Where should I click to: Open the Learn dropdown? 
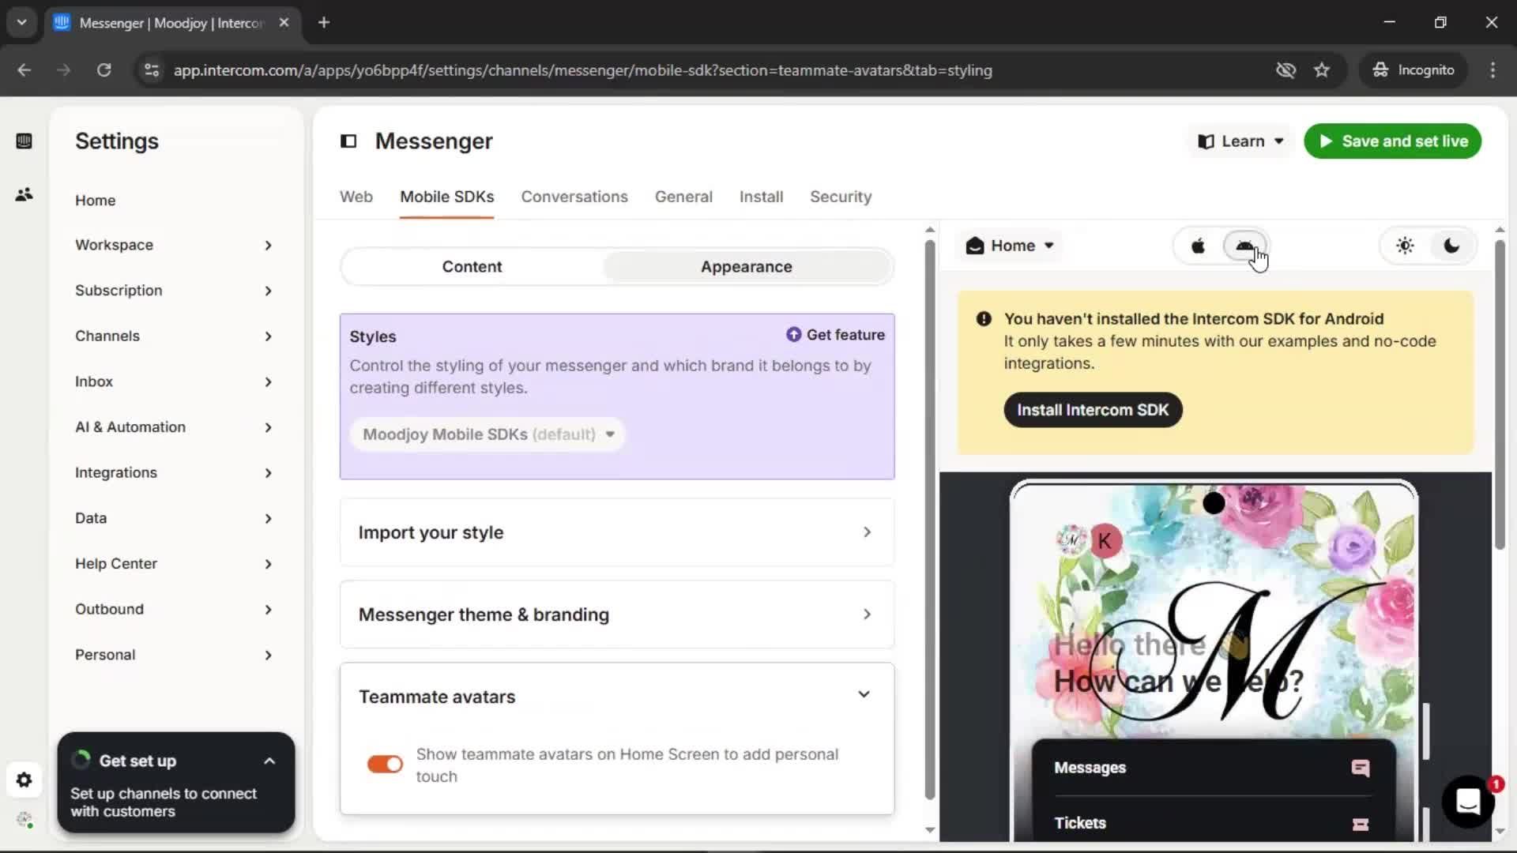tap(1240, 141)
